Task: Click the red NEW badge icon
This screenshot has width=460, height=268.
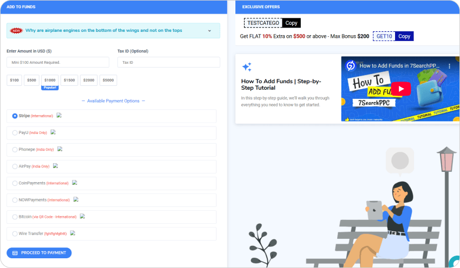Action: [16, 30]
